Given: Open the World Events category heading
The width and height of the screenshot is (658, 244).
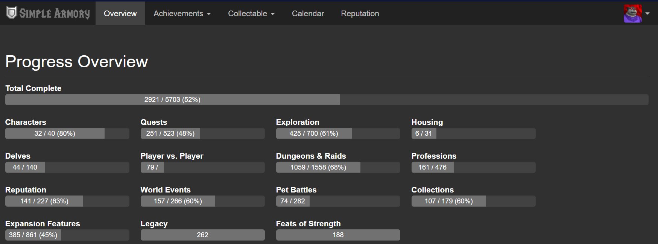Looking at the screenshot, I should pyautogui.click(x=166, y=190).
